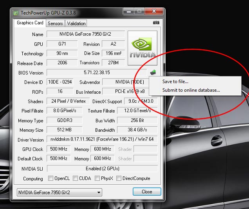This screenshot has width=249, height=209.
Task: Click the GPU-Z title bar icon
Action: point(16,13)
